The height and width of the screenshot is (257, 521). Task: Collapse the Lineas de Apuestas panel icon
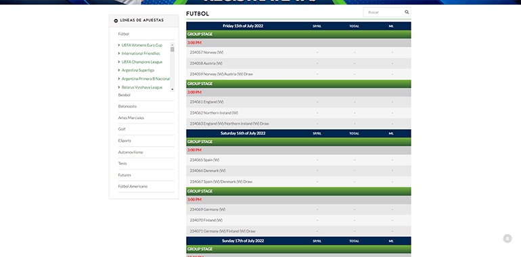[x=116, y=20]
